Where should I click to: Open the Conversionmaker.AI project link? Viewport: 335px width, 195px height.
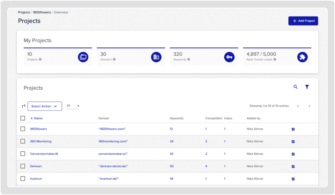pos(44,154)
